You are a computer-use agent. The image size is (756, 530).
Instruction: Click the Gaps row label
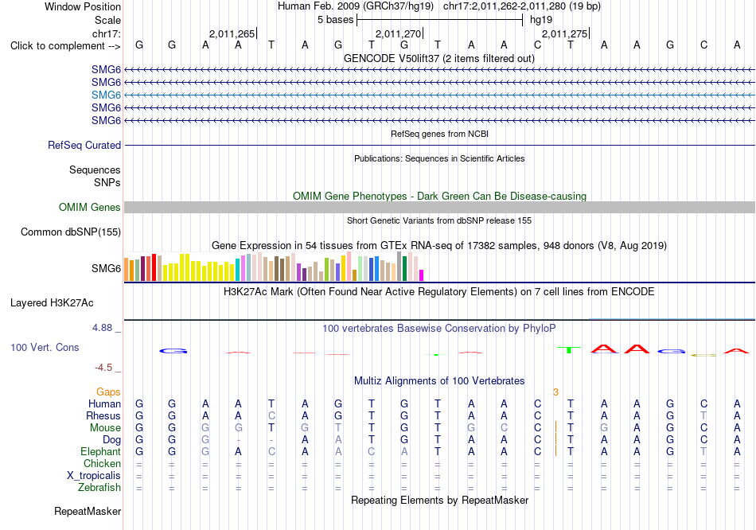click(108, 392)
